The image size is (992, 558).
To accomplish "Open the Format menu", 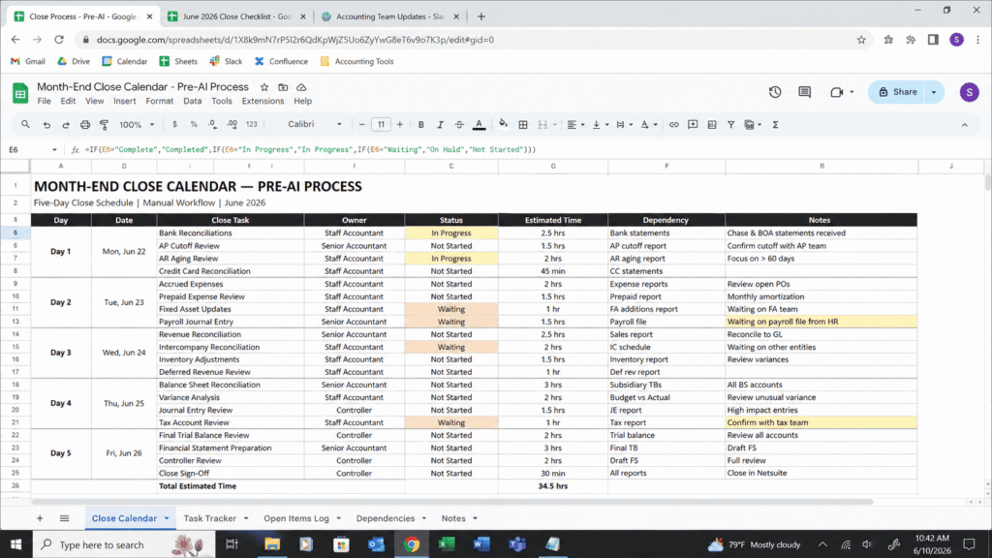I will pos(160,101).
